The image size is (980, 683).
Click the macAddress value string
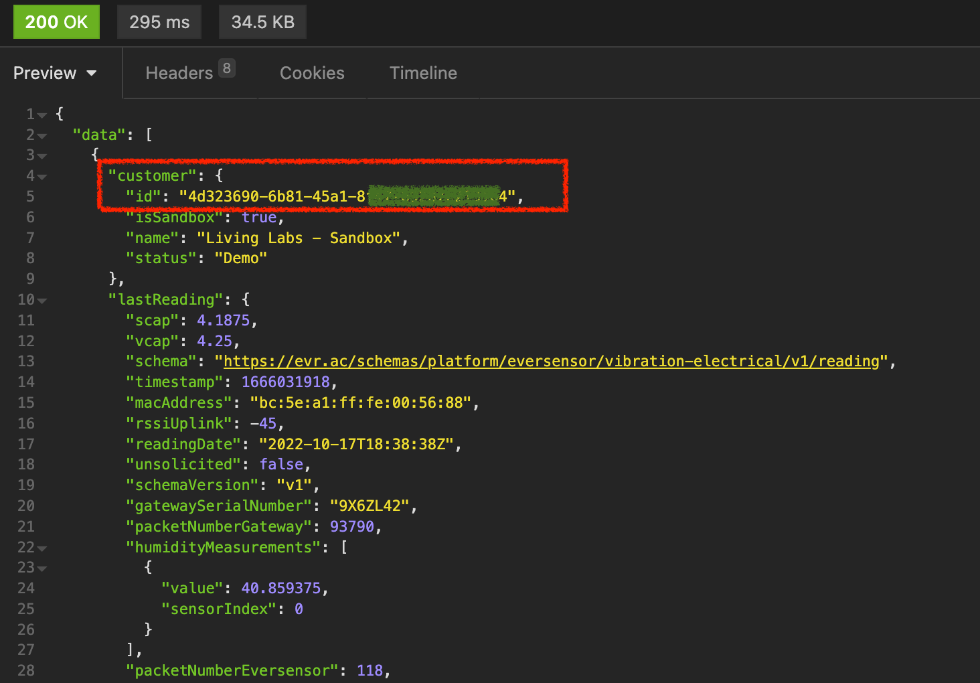click(x=360, y=403)
